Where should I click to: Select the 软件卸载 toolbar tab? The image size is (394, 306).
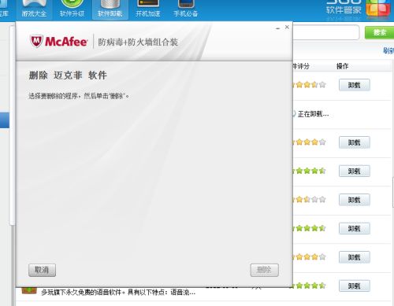[110, 9]
